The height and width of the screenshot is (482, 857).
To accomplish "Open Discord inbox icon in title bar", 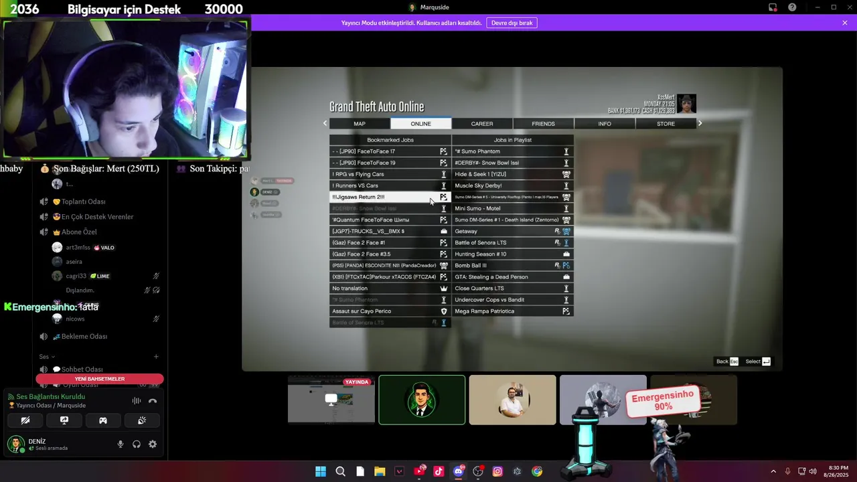I will [x=773, y=7].
